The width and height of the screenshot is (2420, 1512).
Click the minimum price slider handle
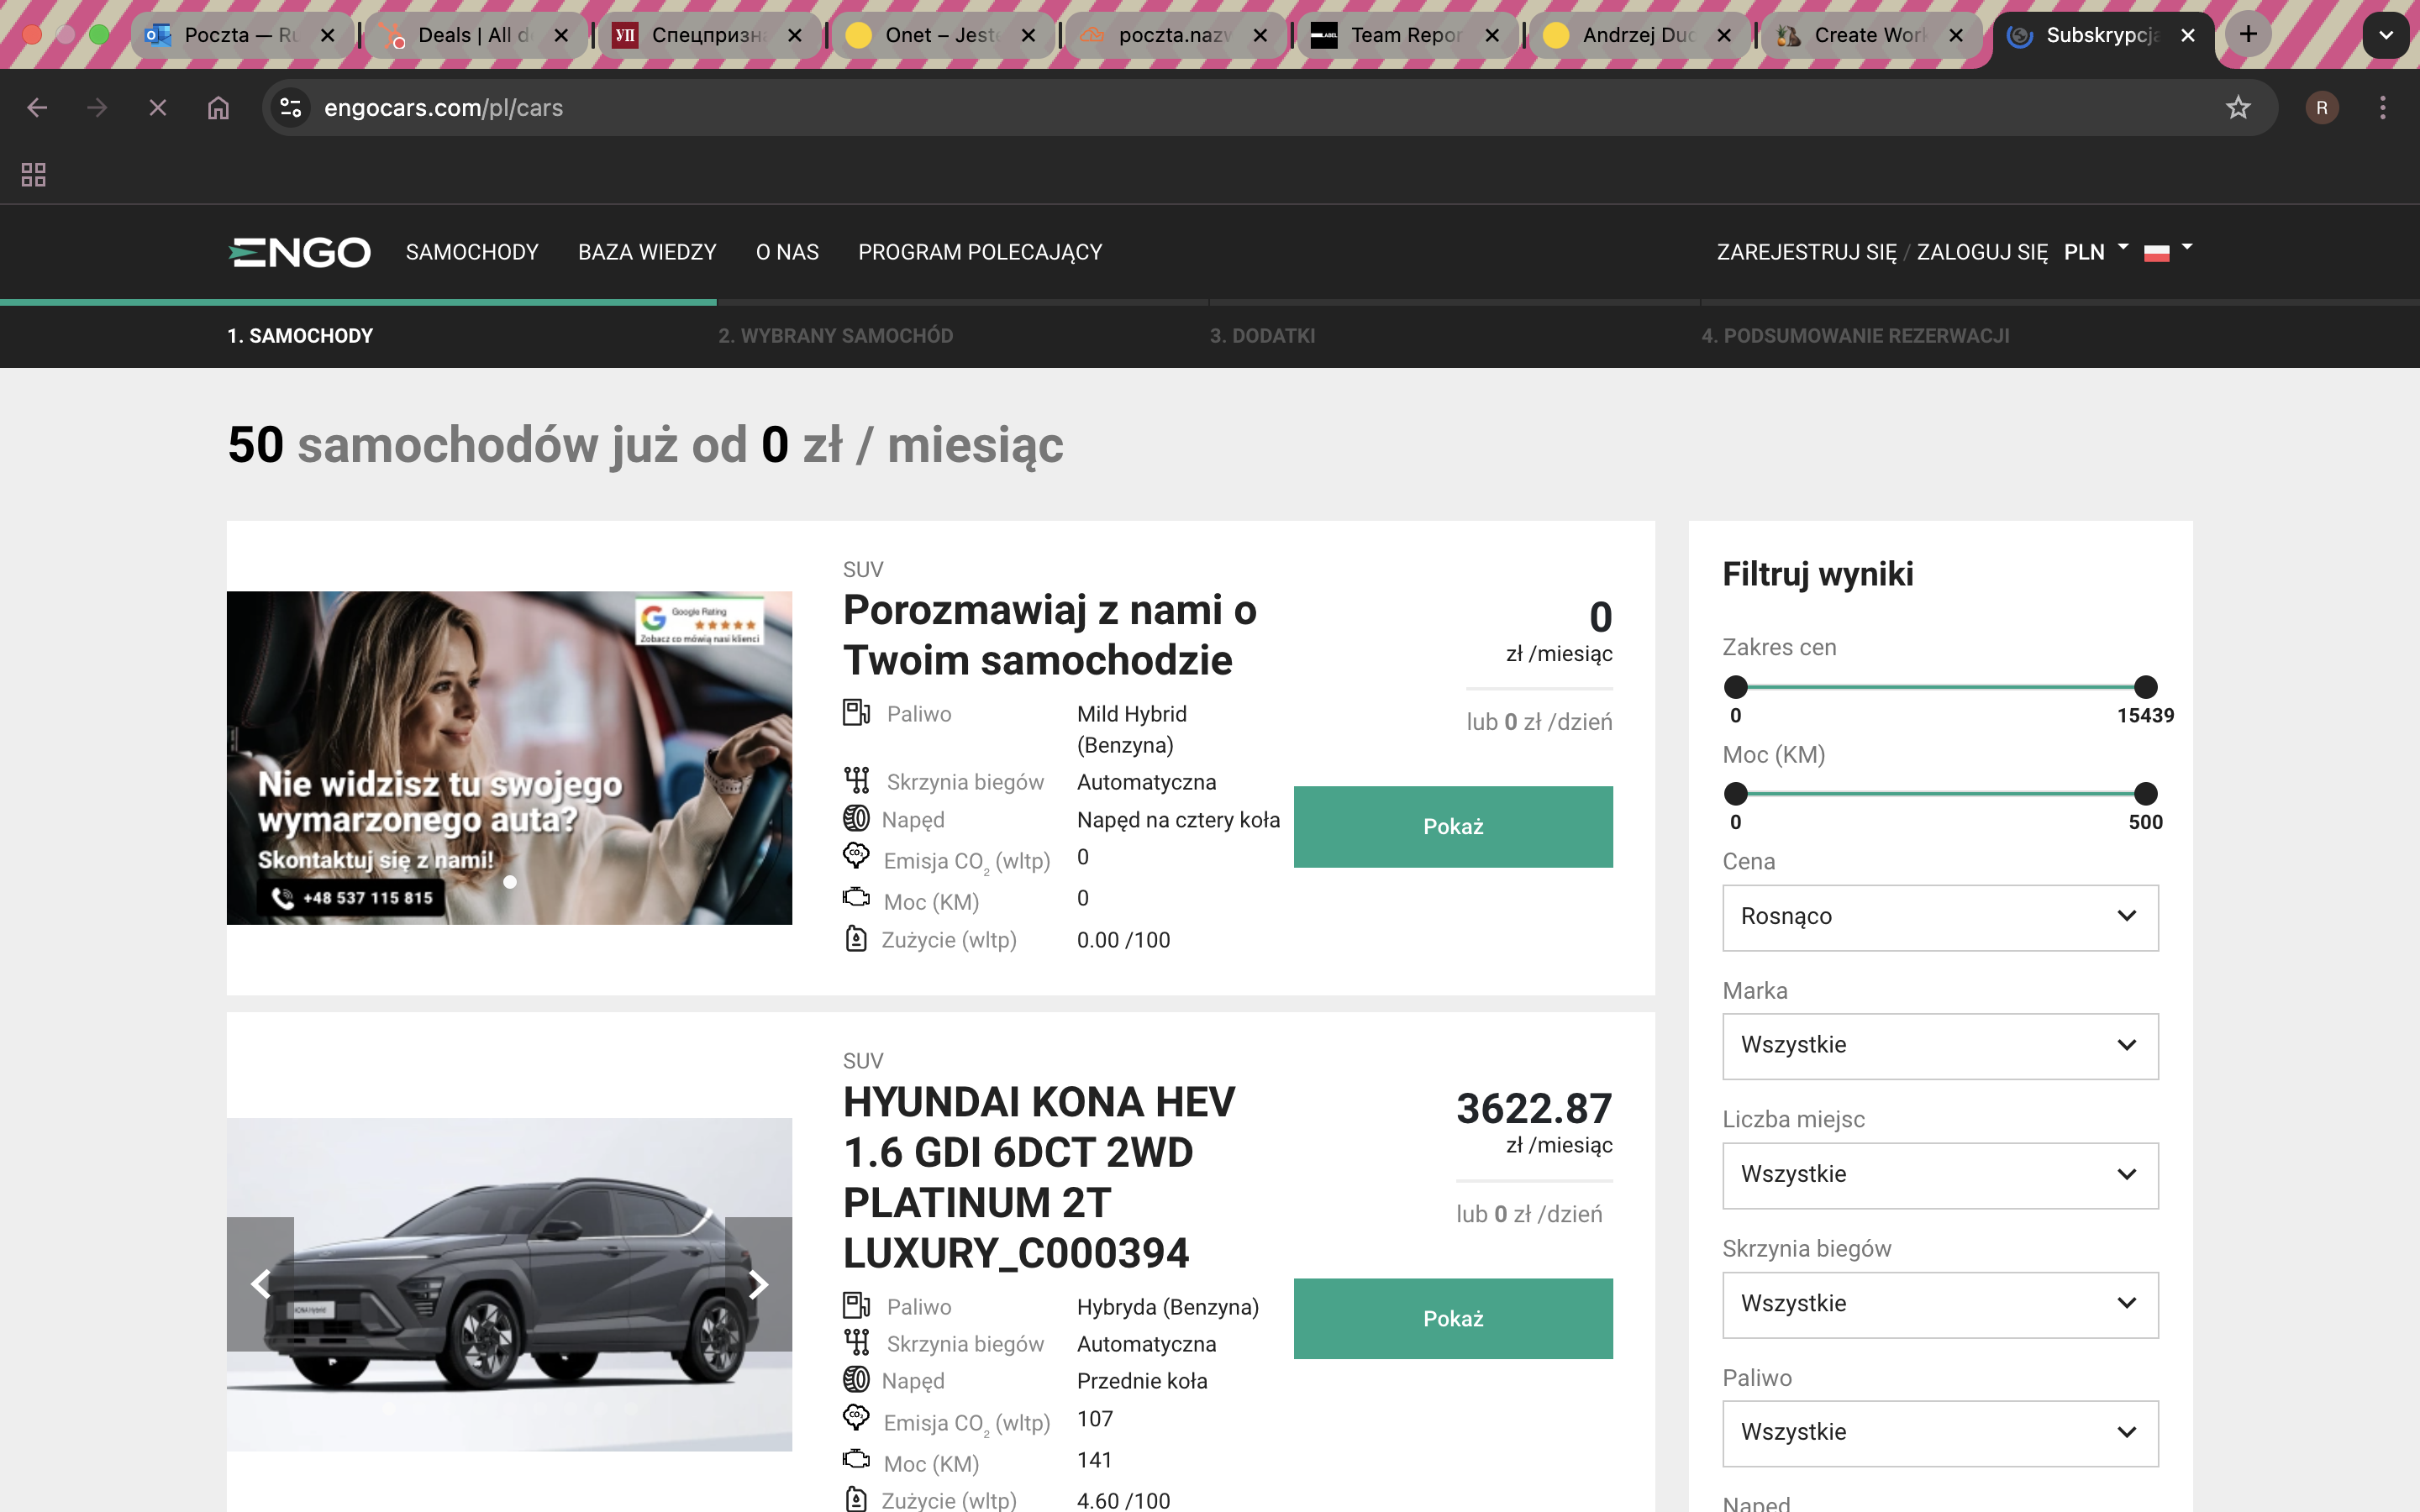coord(1736,687)
